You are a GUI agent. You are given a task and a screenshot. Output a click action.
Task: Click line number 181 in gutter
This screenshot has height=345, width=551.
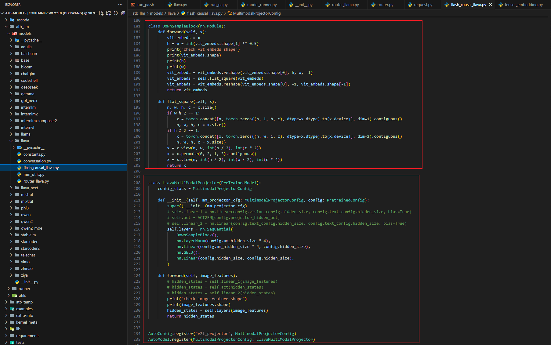pos(137,26)
